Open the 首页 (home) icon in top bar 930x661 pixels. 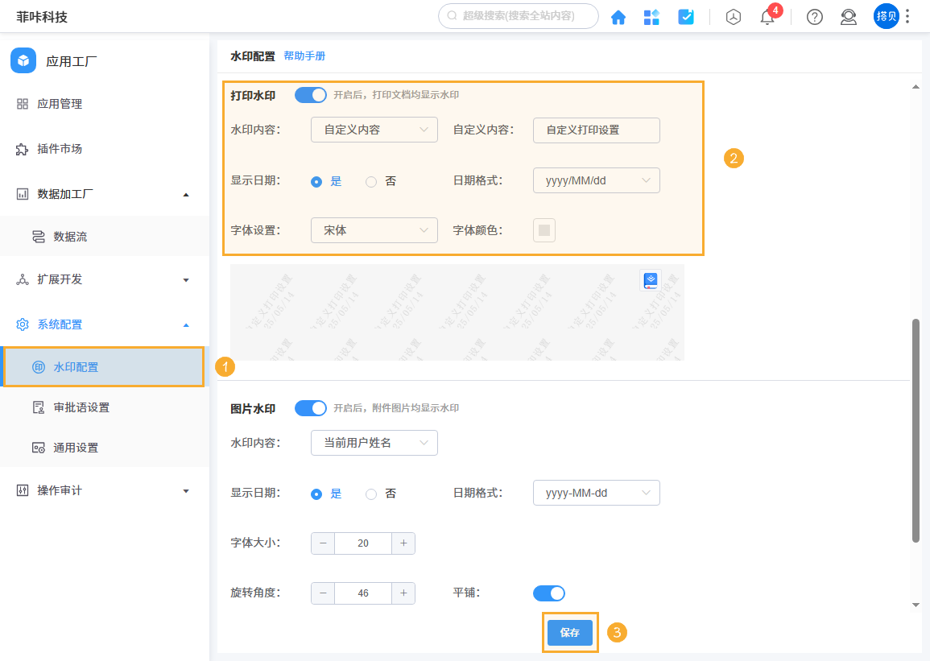click(618, 16)
